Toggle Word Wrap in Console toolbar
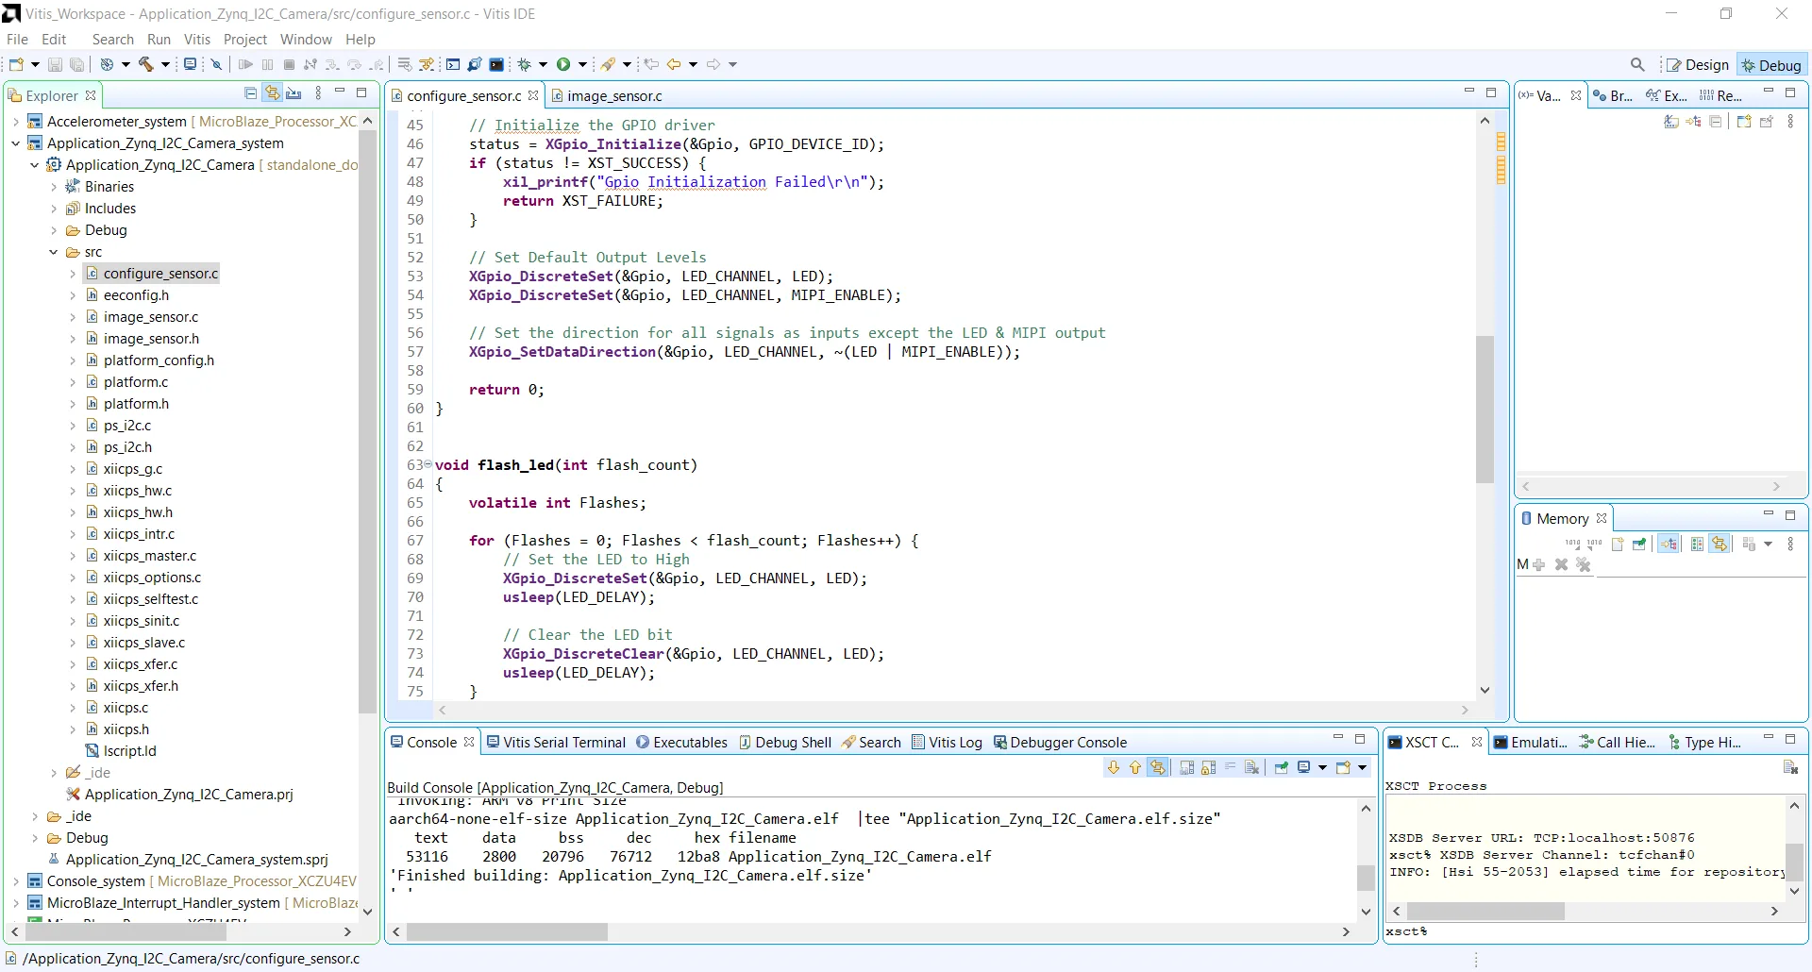The width and height of the screenshot is (1812, 972). click(x=1231, y=767)
